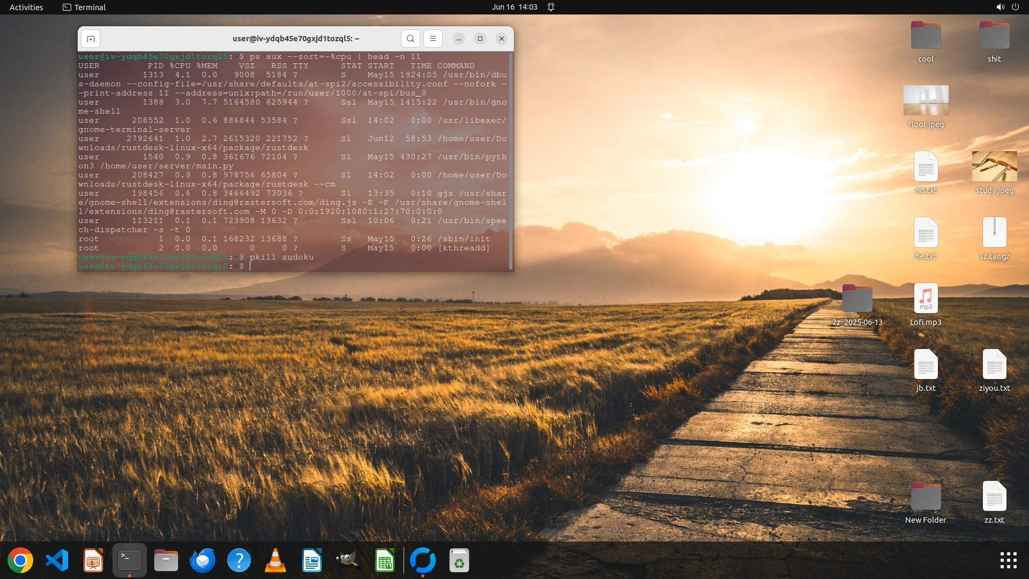Open LibreOffice Calc from dock

tap(385, 561)
